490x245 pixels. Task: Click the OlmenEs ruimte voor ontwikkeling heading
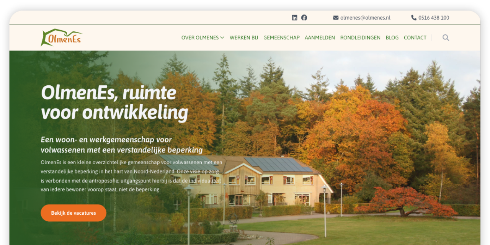pos(114,103)
